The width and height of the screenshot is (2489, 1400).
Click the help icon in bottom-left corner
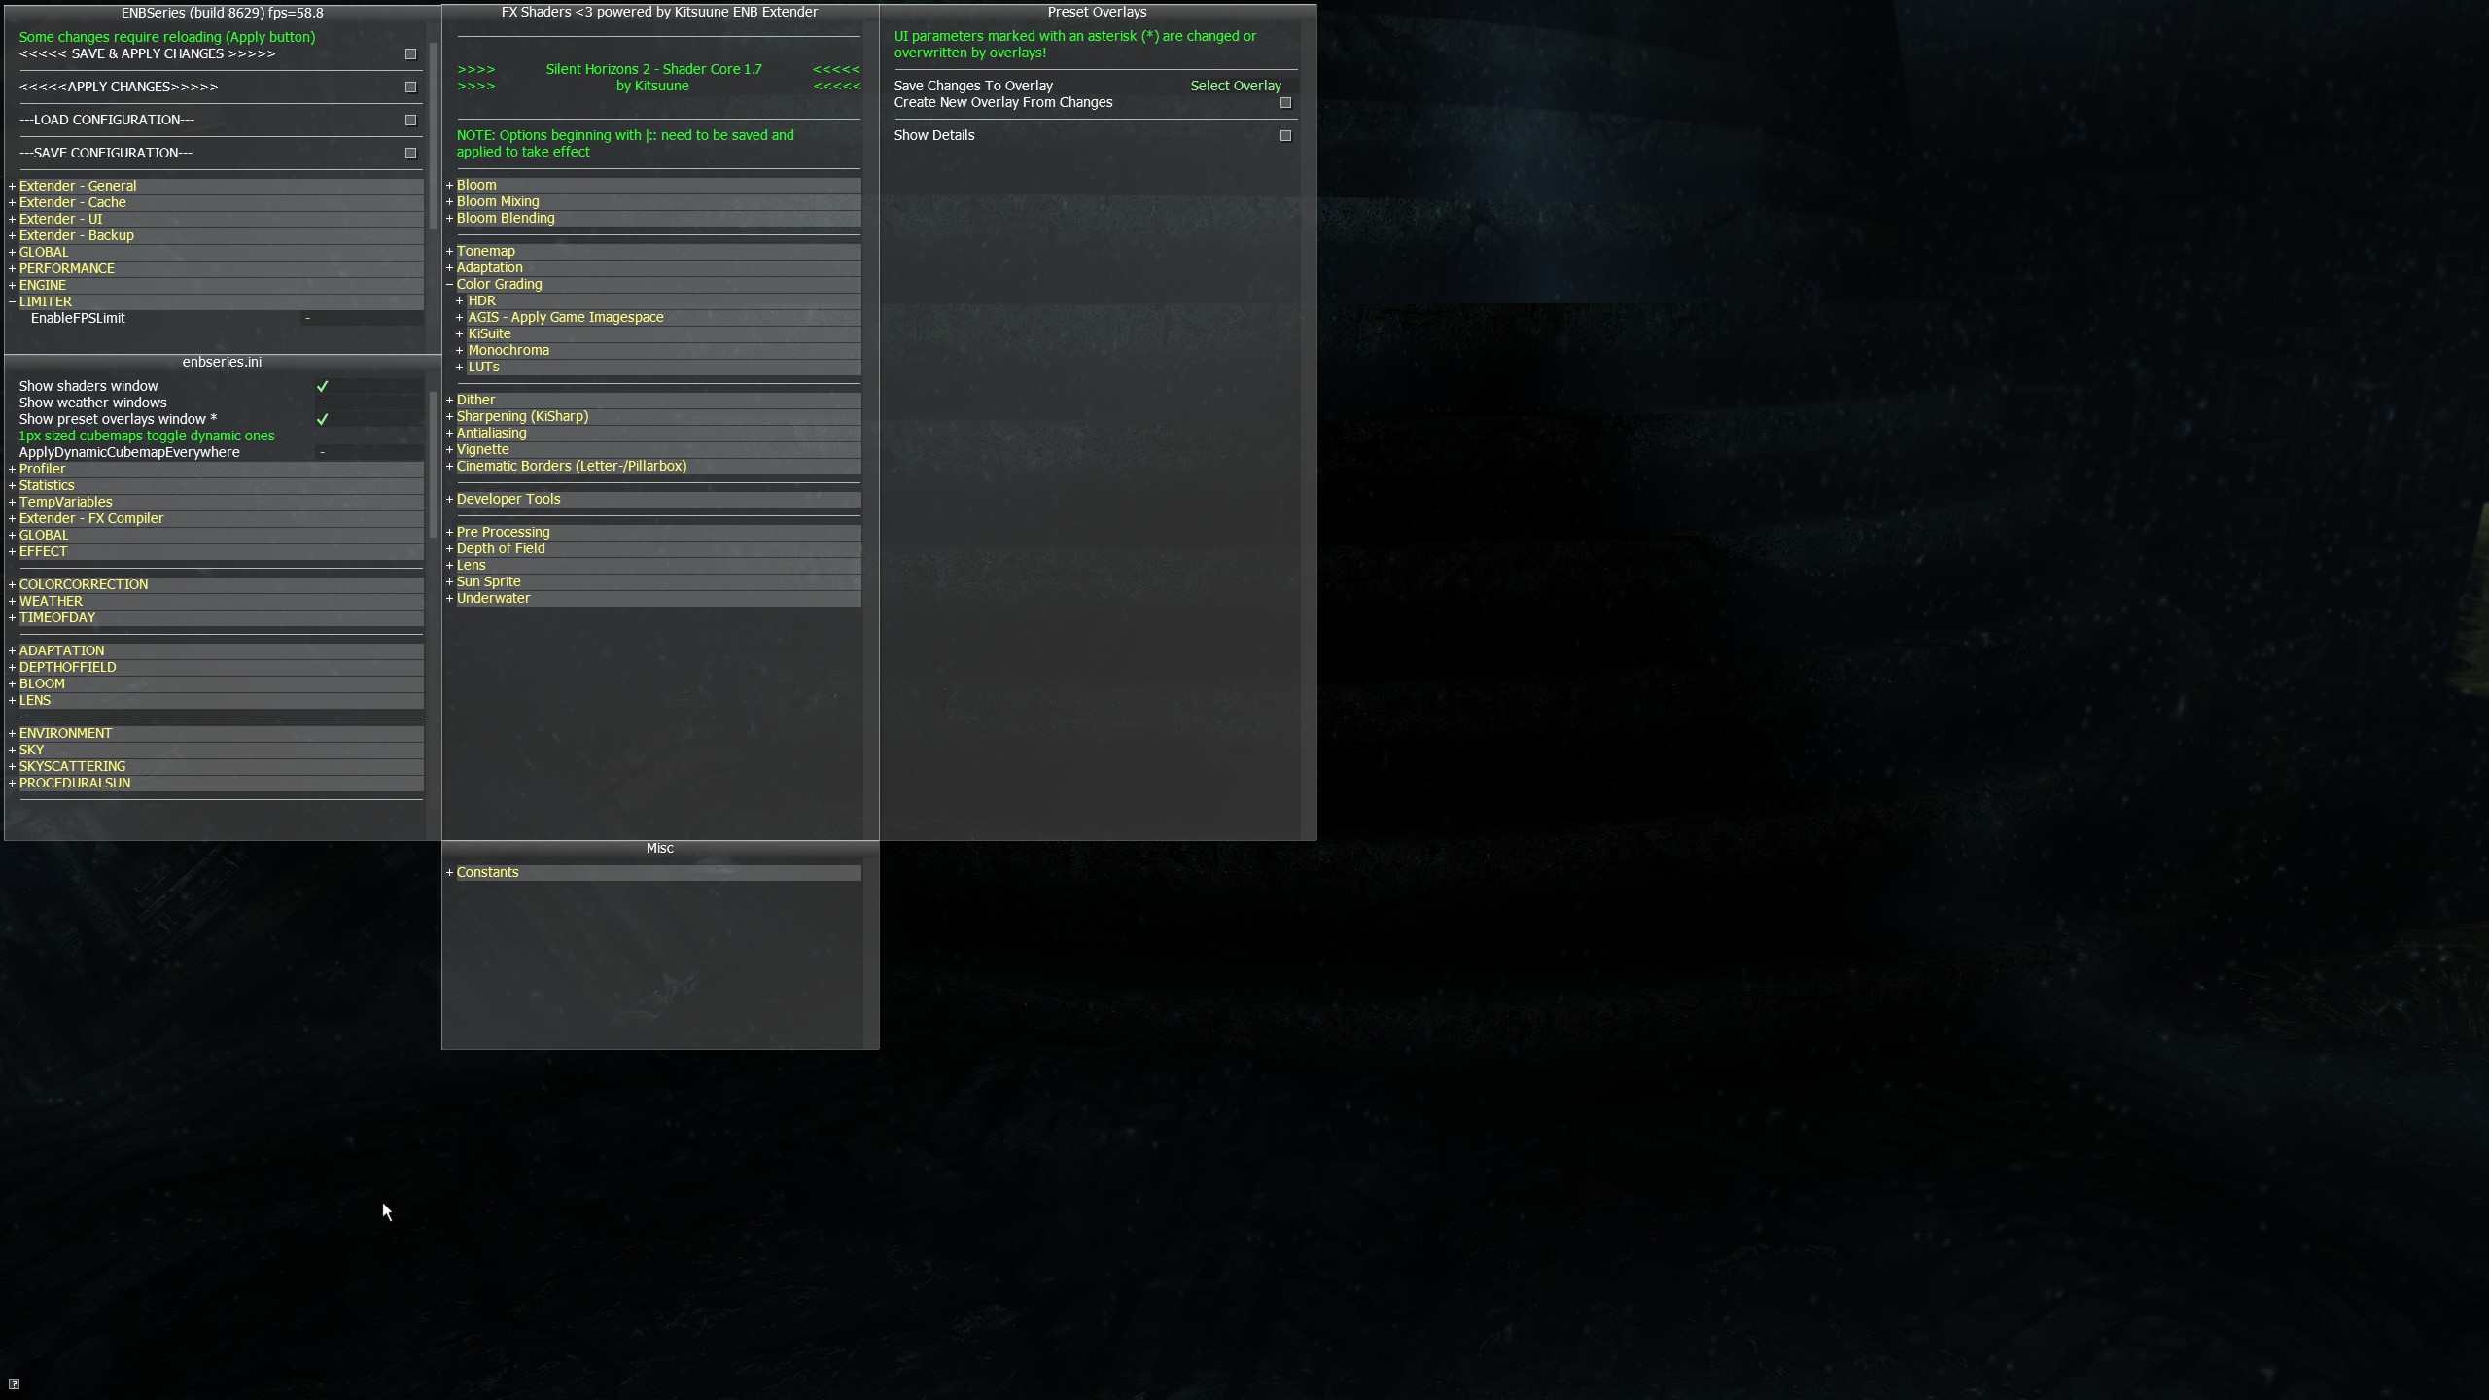pos(14,1383)
